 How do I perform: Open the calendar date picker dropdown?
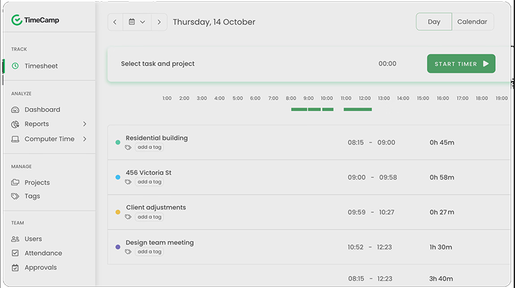pos(136,22)
